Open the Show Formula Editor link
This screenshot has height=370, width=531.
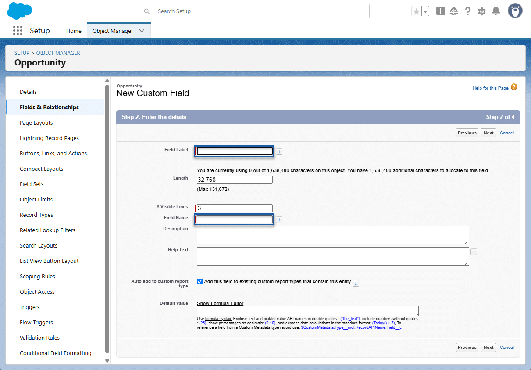click(x=220, y=303)
